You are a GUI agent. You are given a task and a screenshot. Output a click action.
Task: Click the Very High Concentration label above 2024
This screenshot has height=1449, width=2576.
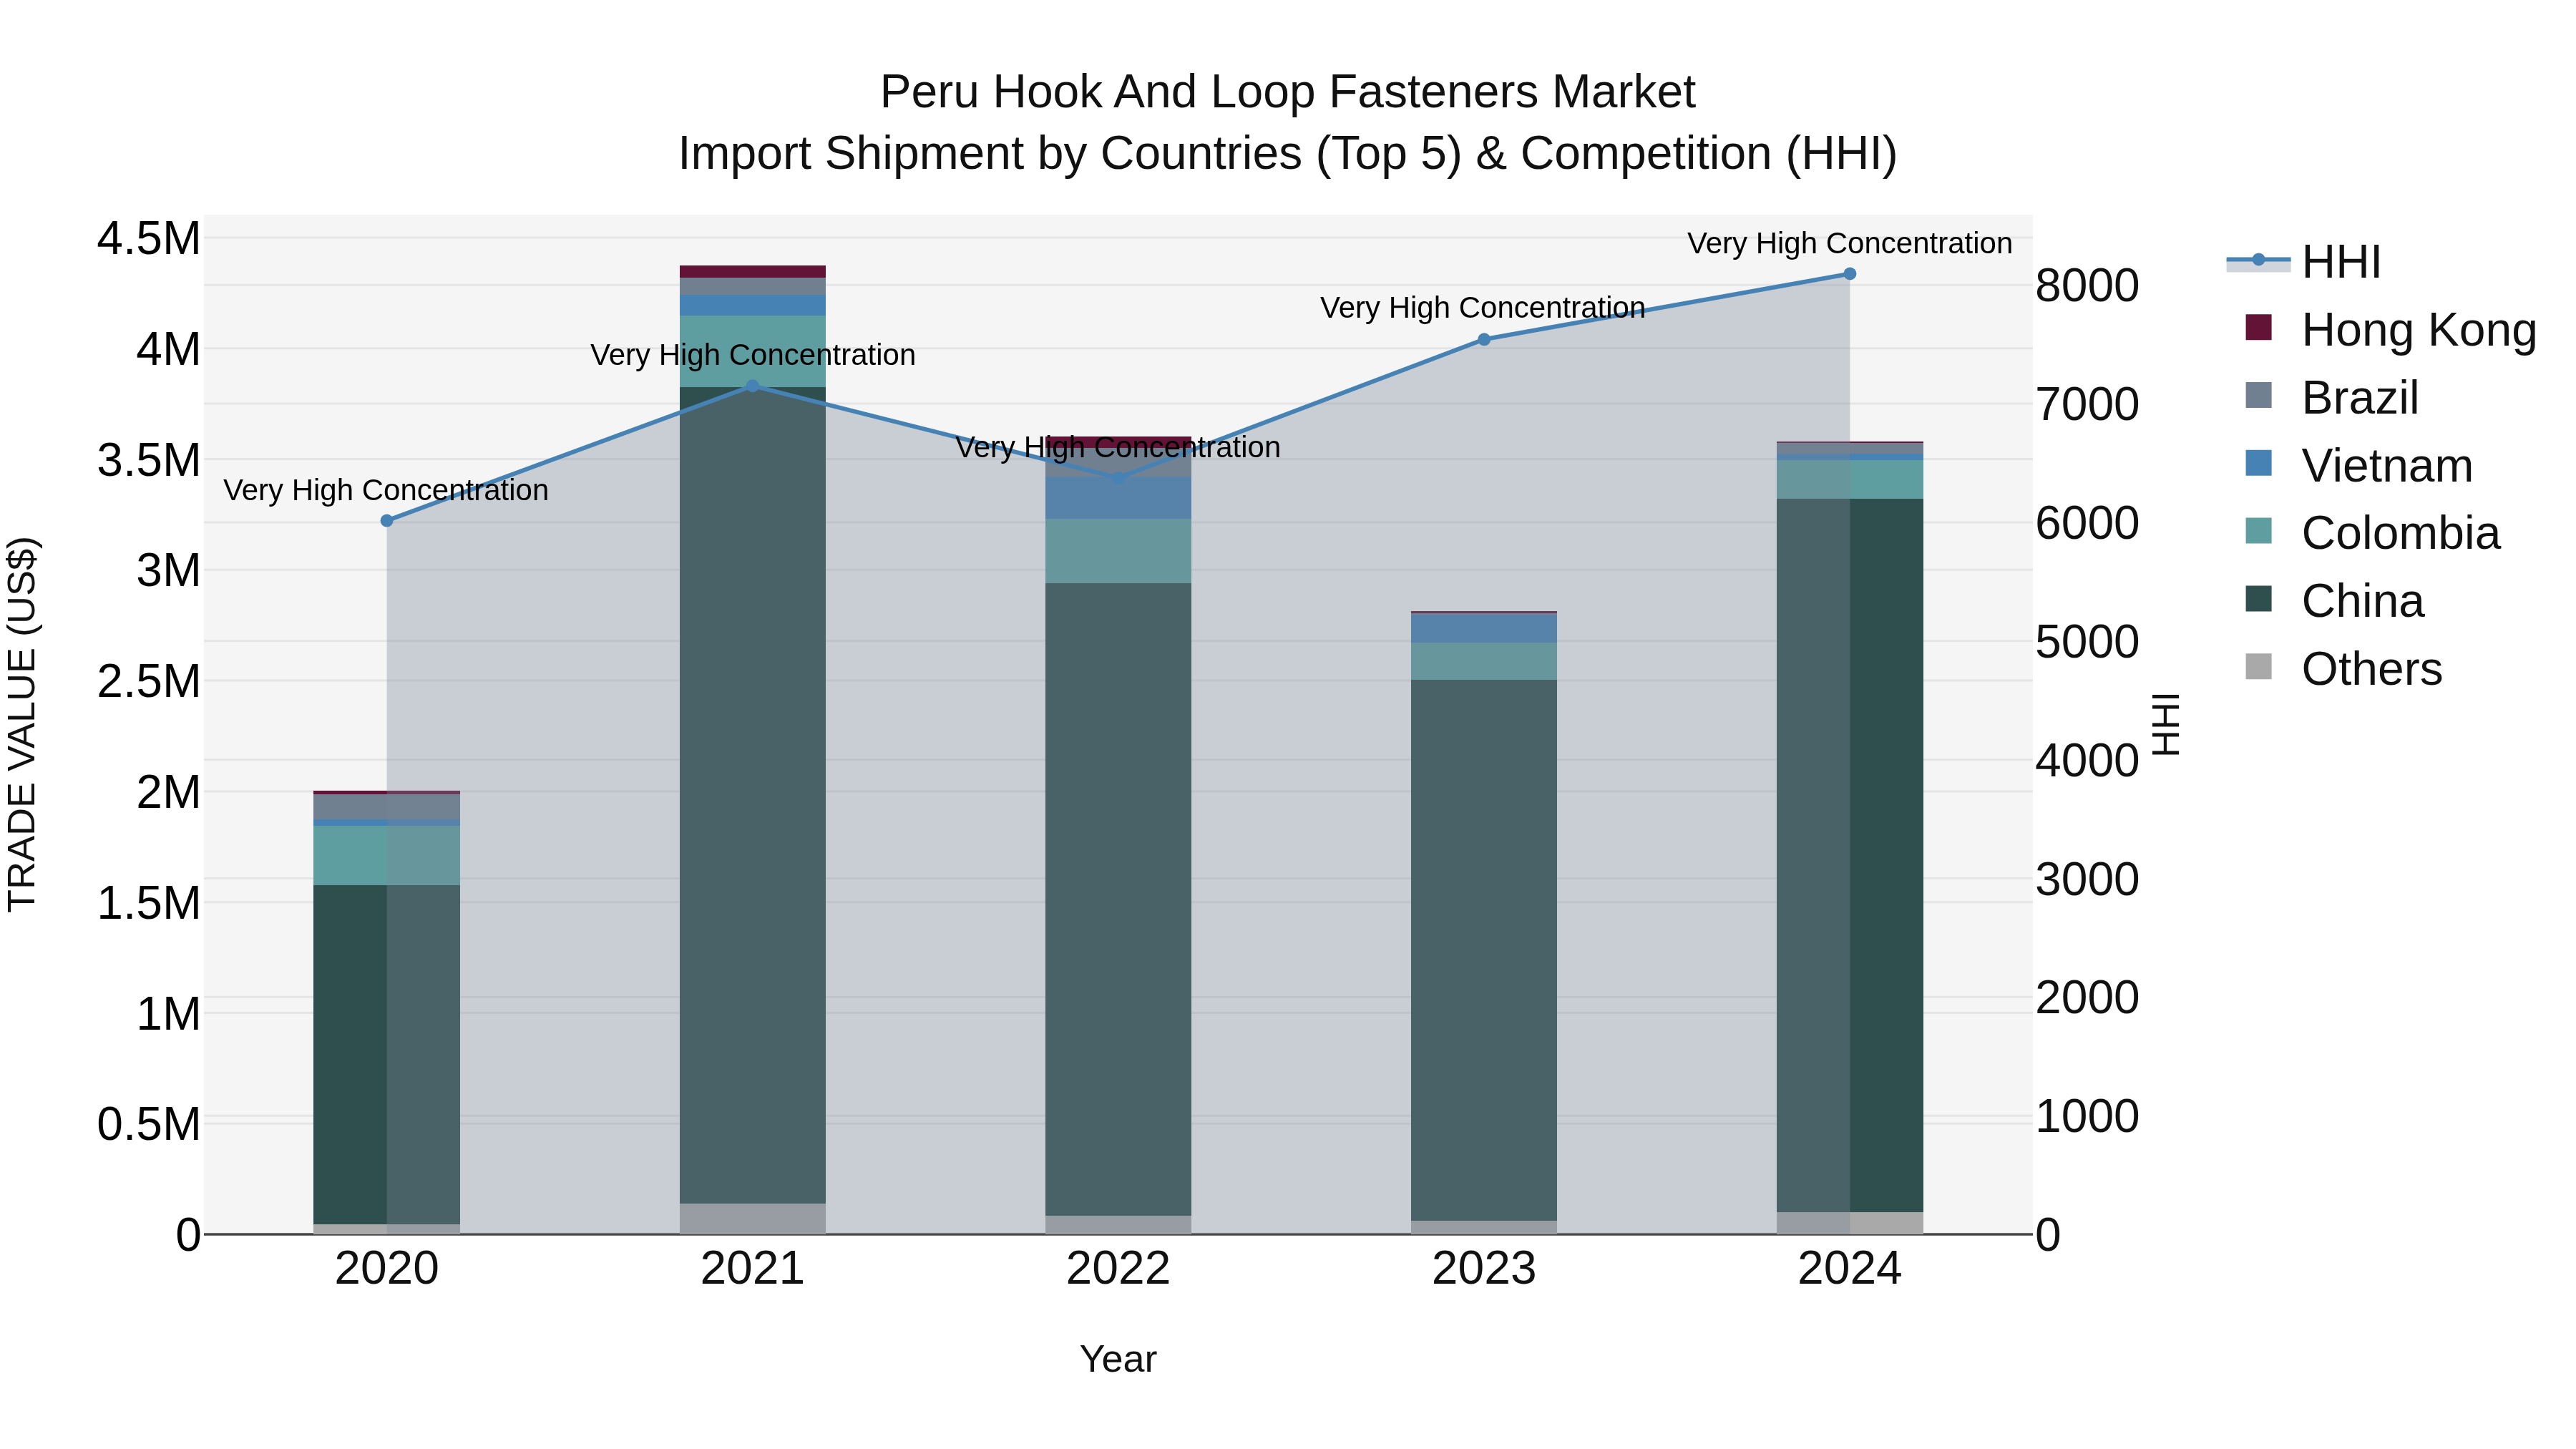pos(1849,243)
